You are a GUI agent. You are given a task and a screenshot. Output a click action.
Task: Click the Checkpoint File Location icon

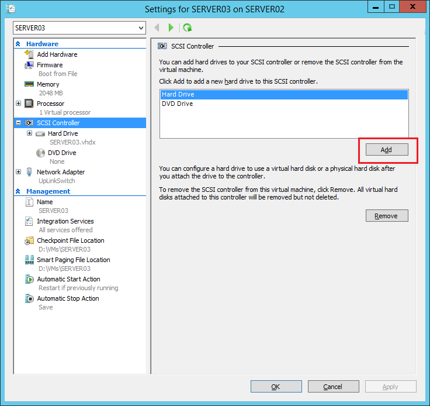click(x=29, y=240)
